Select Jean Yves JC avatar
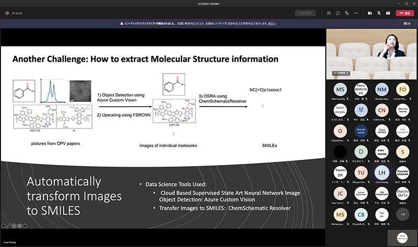 pos(340,193)
